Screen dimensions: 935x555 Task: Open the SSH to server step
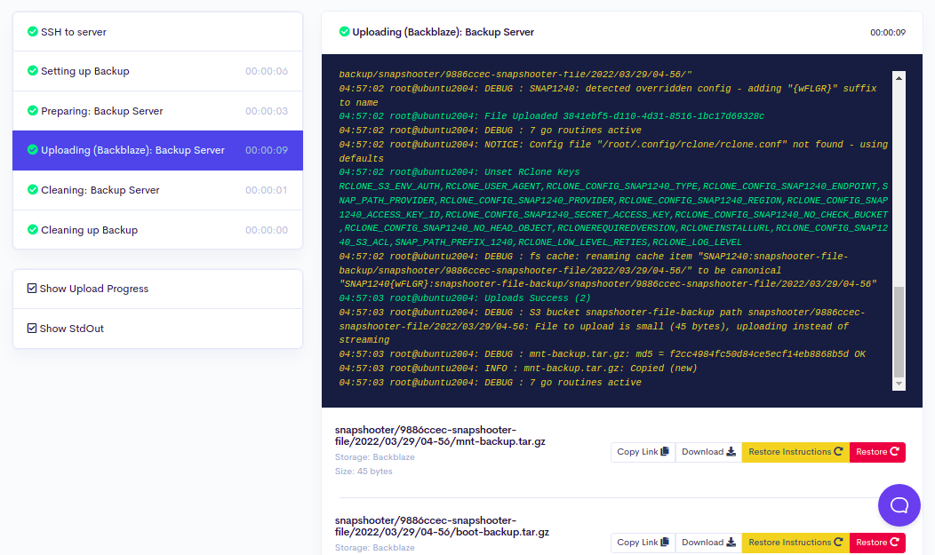pyautogui.click(x=157, y=32)
